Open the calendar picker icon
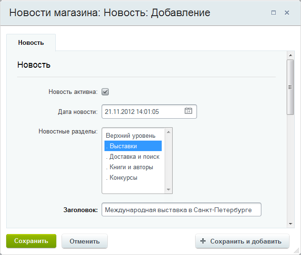The image size is (301, 255). [x=188, y=111]
